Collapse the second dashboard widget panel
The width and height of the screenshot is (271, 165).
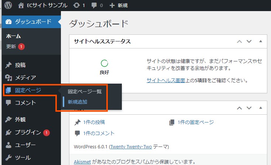[261, 108]
